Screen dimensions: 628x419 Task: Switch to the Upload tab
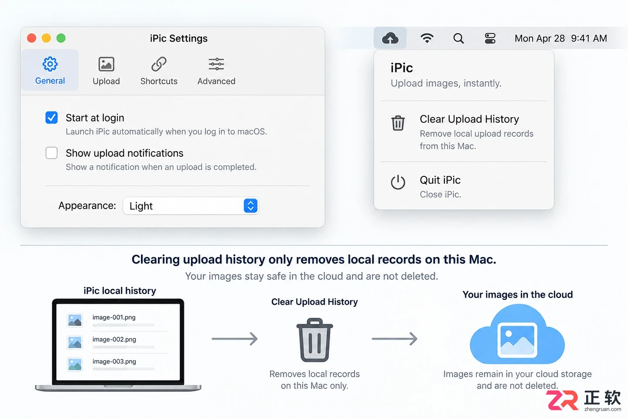[106, 71]
